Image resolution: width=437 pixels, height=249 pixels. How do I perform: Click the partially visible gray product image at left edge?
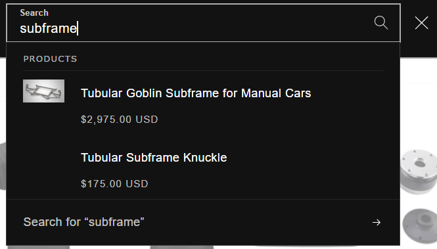3,166
